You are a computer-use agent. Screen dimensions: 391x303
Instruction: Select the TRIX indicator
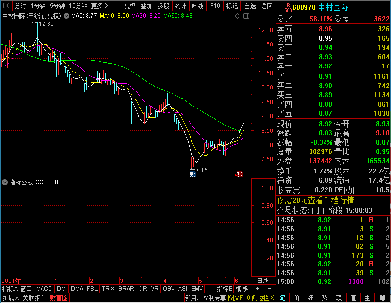(108, 289)
